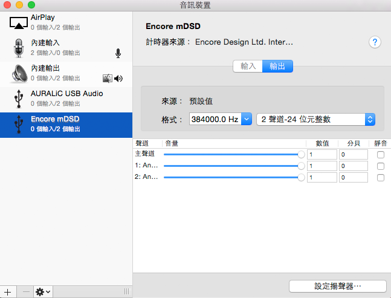Click the 數值 column header
This screenshot has height=298, width=391.
[x=322, y=143]
